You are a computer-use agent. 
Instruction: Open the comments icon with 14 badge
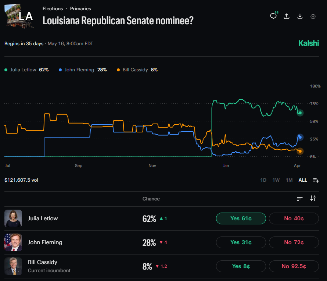(x=273, y=16)
